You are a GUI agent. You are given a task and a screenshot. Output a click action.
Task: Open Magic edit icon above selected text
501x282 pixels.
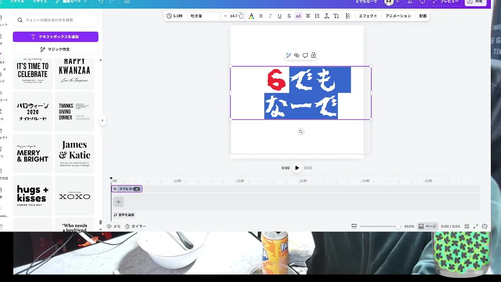point(288,55)
